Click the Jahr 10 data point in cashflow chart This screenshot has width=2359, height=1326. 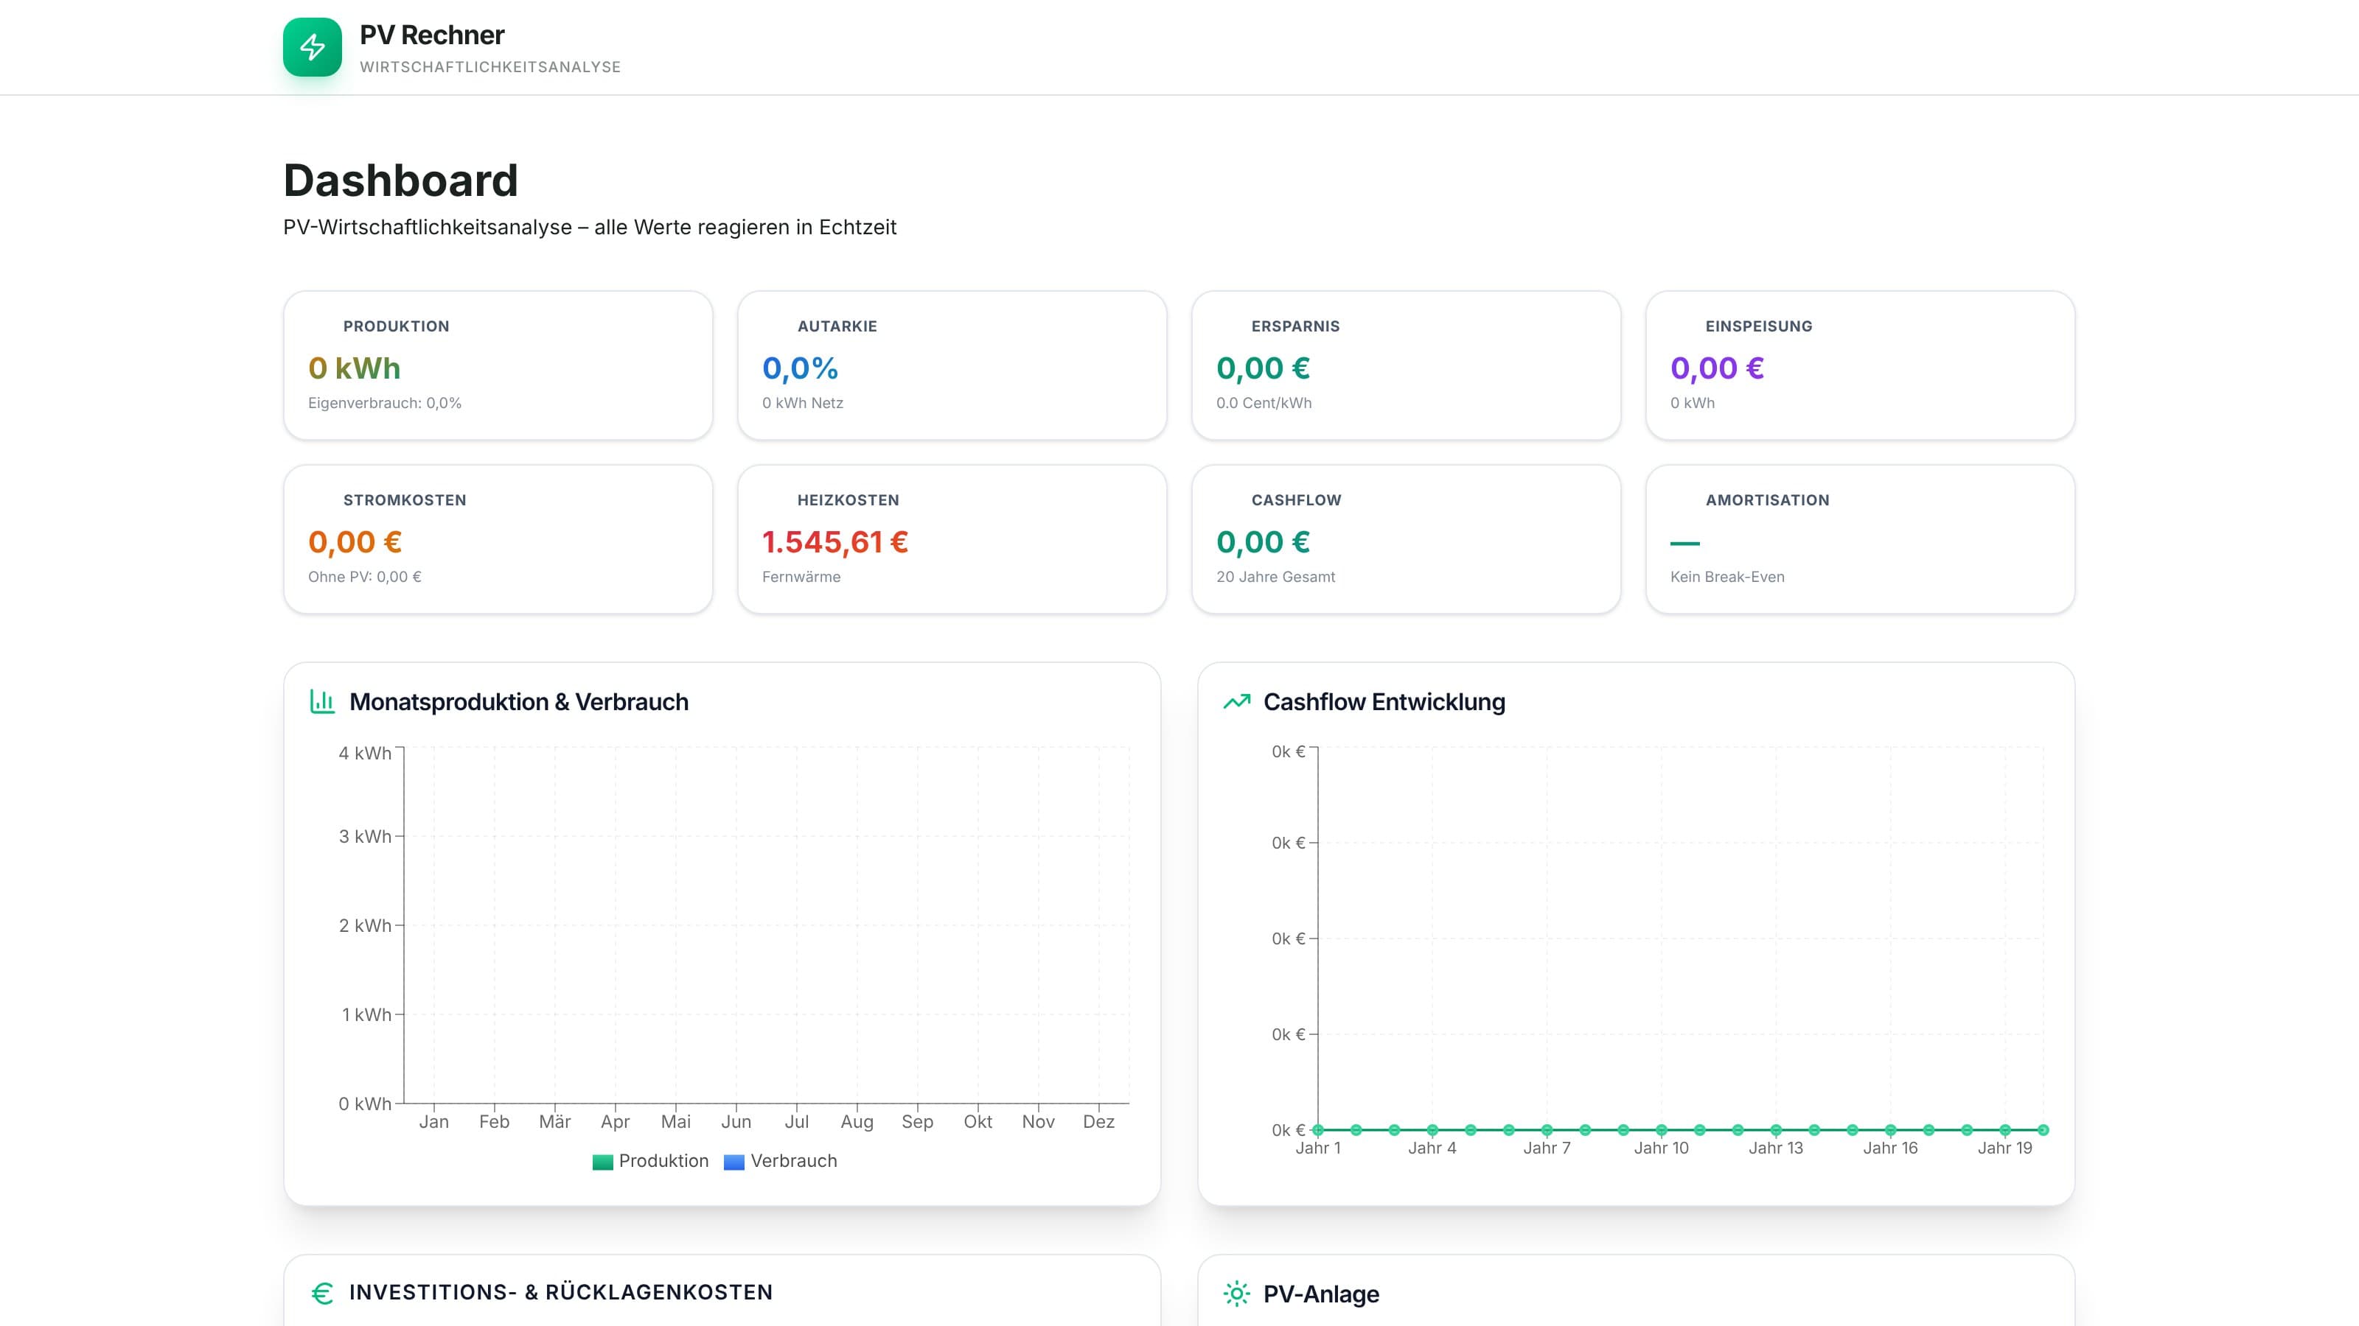1661,1130
